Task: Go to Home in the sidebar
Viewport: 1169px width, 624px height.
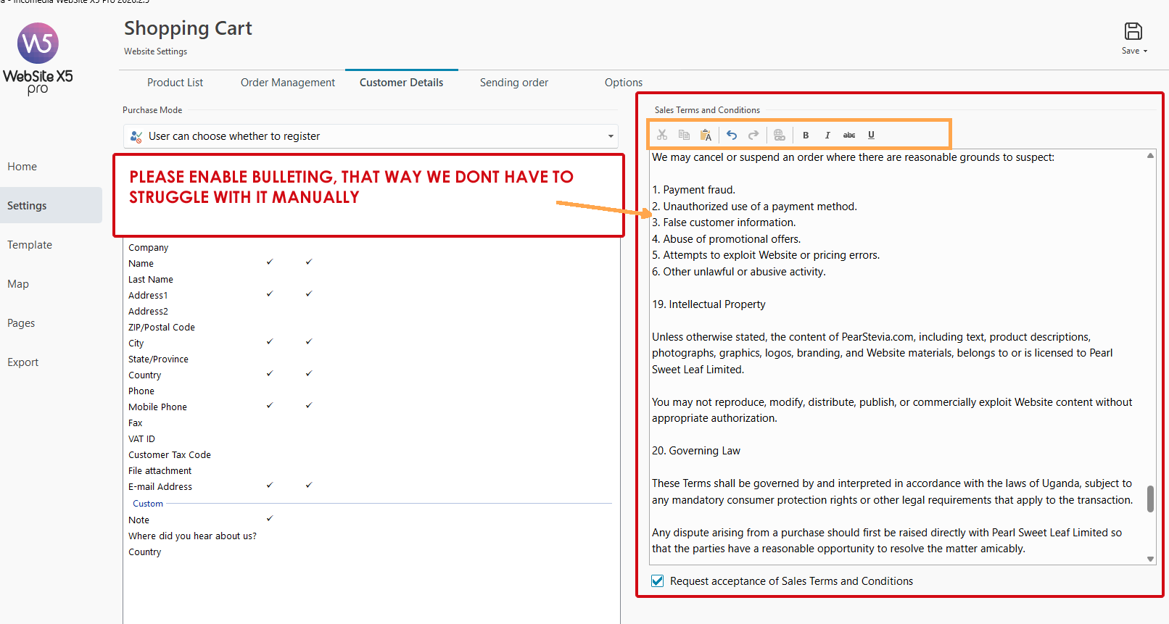Action: [22, 167]
